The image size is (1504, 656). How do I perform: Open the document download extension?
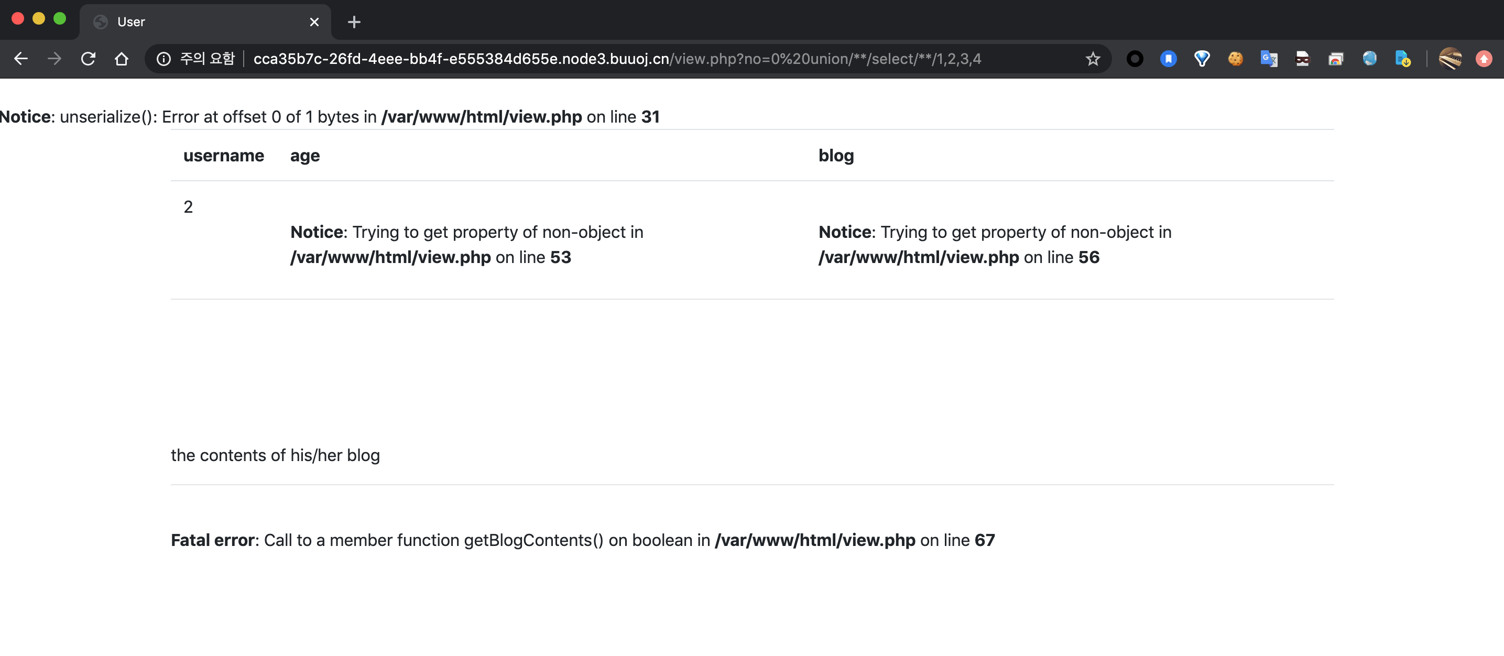click(1402, 59)
